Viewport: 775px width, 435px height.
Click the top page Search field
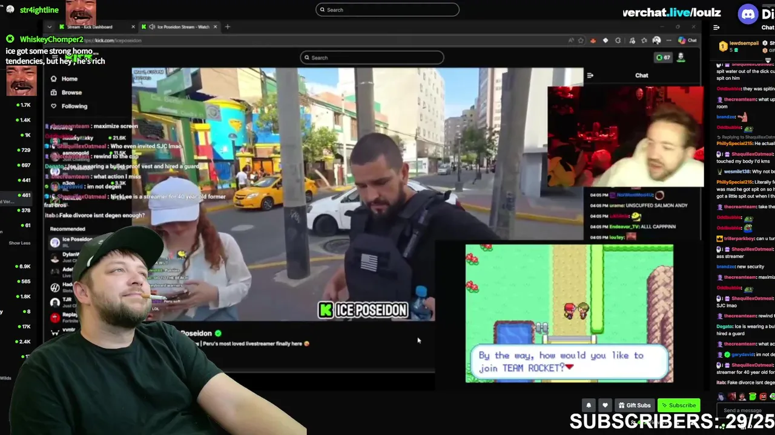coord(387,10)
